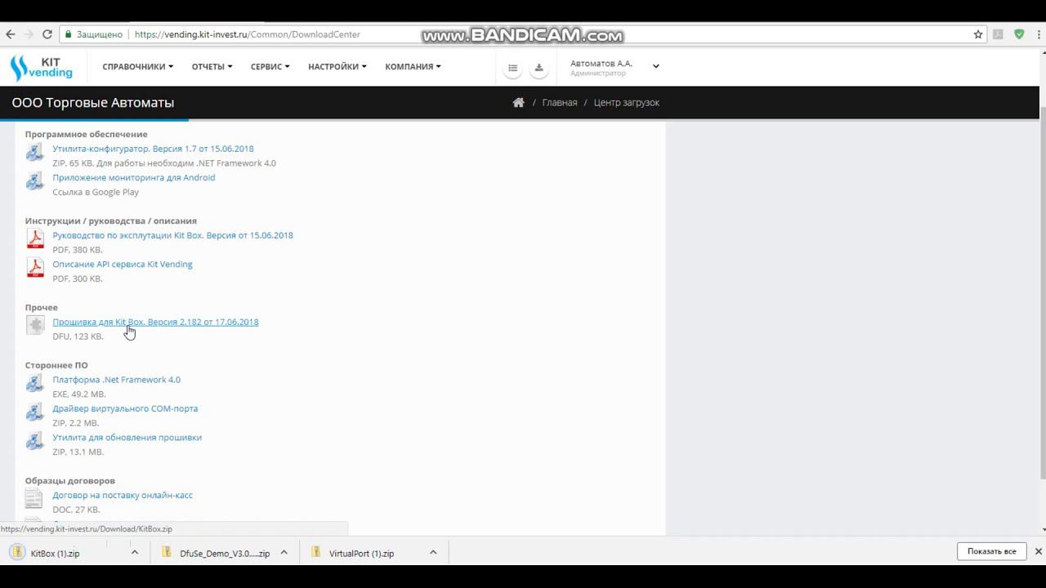Screen dimensions: 1046x588
Task: Expand options for VirtualPort (1).zip download
Action: 433,552
